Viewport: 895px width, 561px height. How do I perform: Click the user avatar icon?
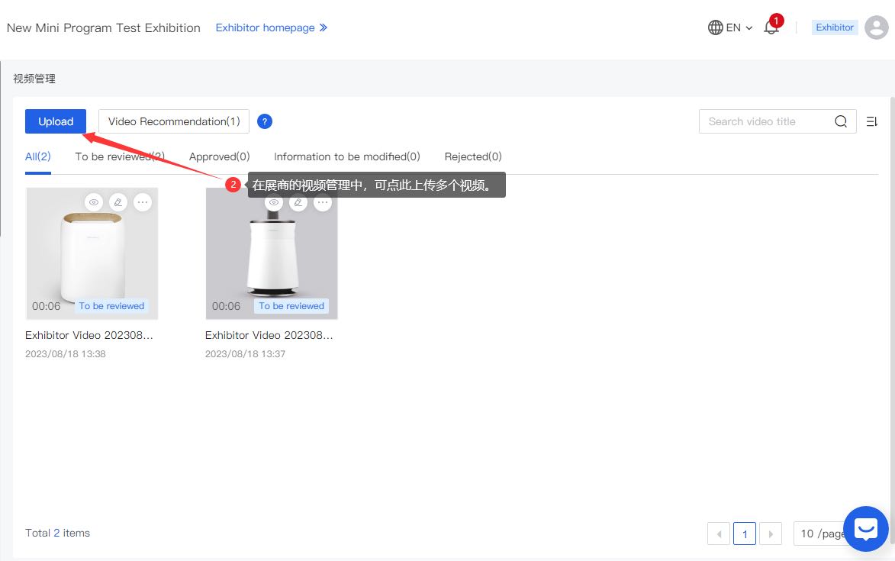pyautogui.click(x=877, y=27)
